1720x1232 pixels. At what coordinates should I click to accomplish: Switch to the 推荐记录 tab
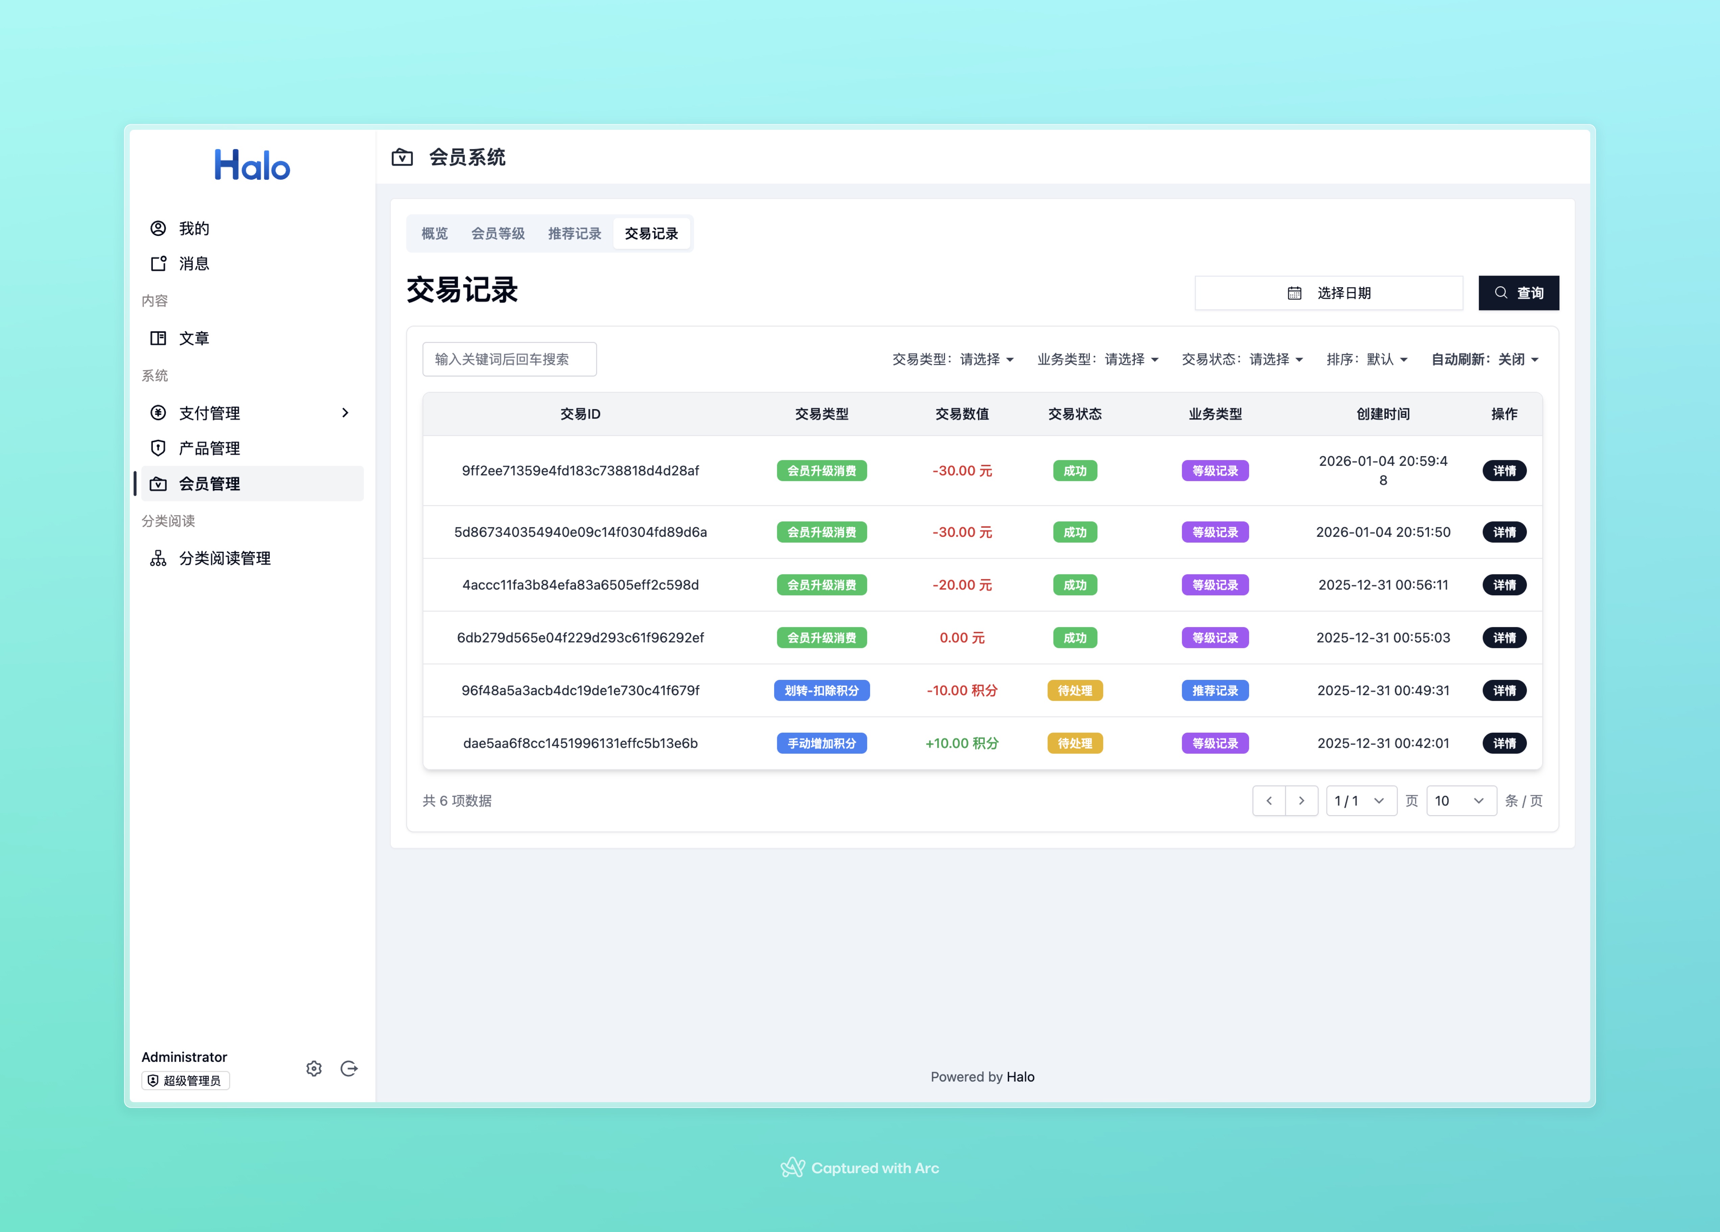[574, 234]
